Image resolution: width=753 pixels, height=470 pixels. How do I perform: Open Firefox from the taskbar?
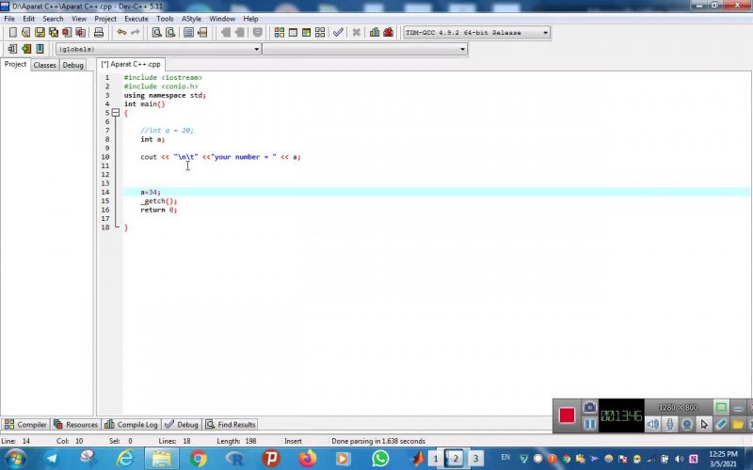(x=308, y=459)
